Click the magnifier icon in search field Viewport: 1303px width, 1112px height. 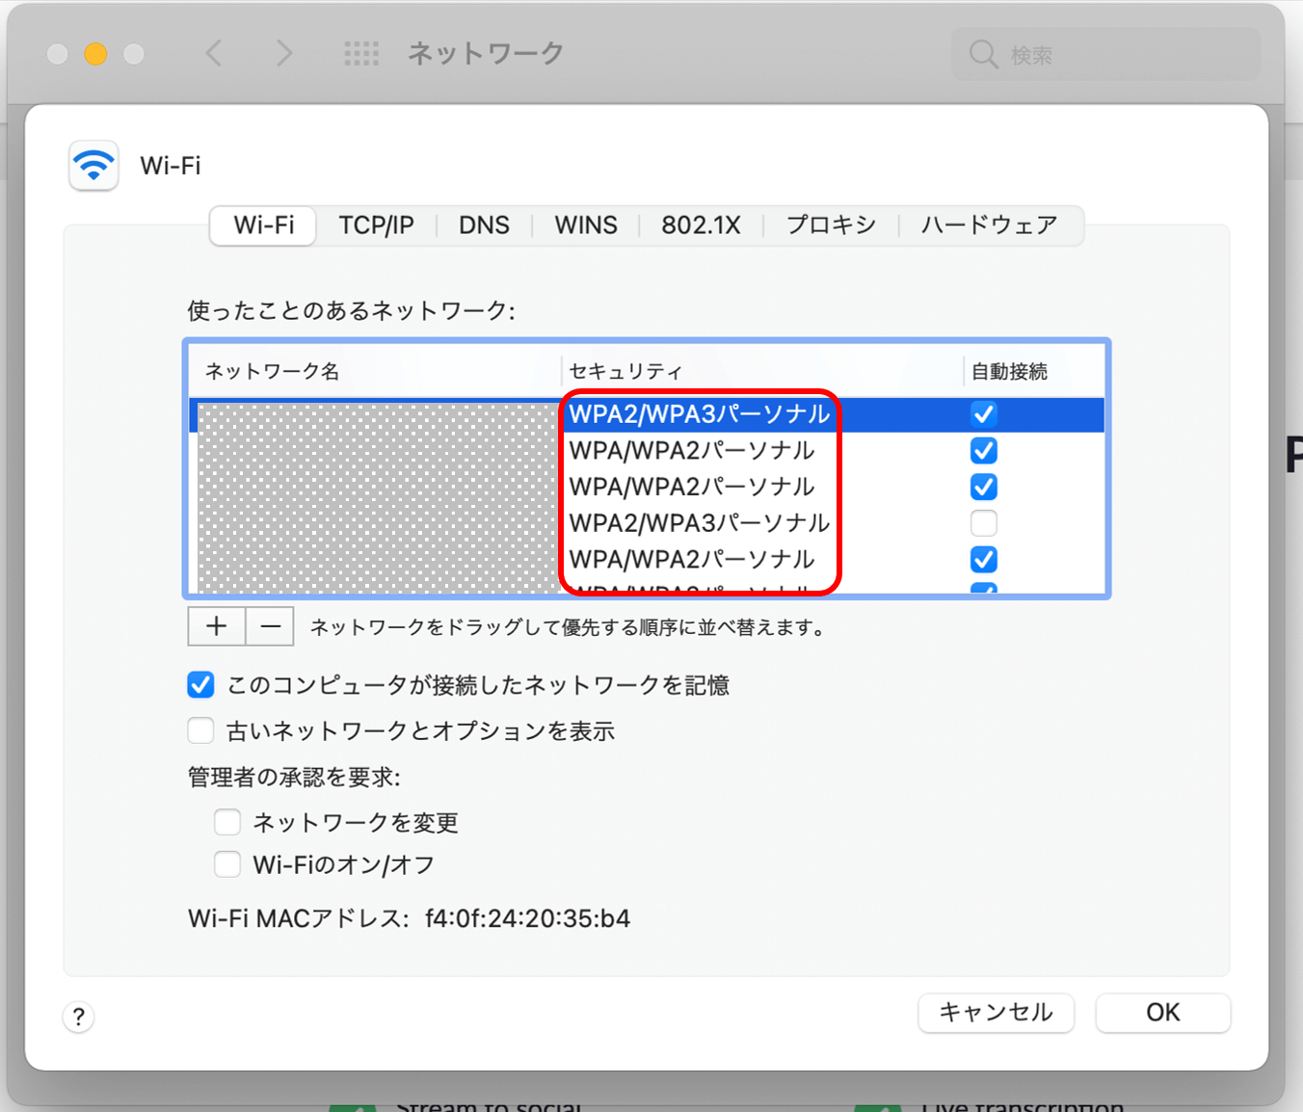coord(983,55)
